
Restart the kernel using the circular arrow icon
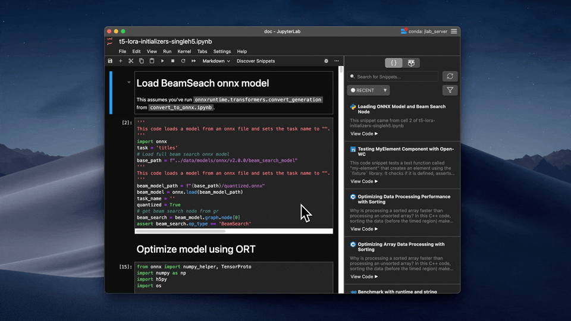[183, 61]
